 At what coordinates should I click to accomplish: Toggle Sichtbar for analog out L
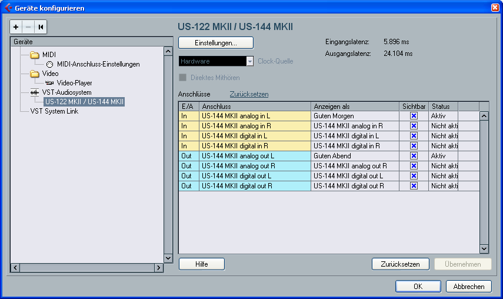414,155
